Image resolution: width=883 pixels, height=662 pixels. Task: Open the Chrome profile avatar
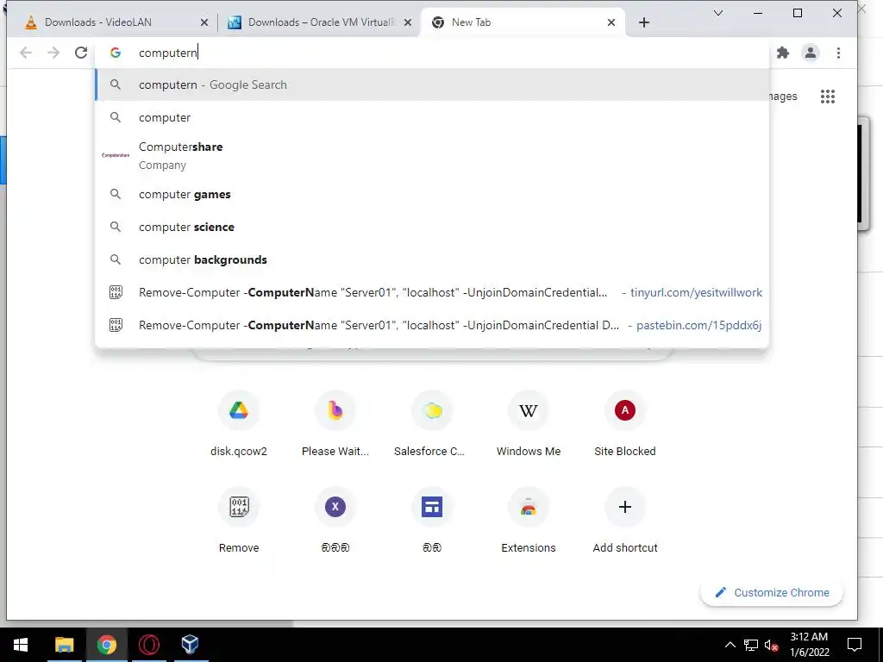(x=811, y=53)
